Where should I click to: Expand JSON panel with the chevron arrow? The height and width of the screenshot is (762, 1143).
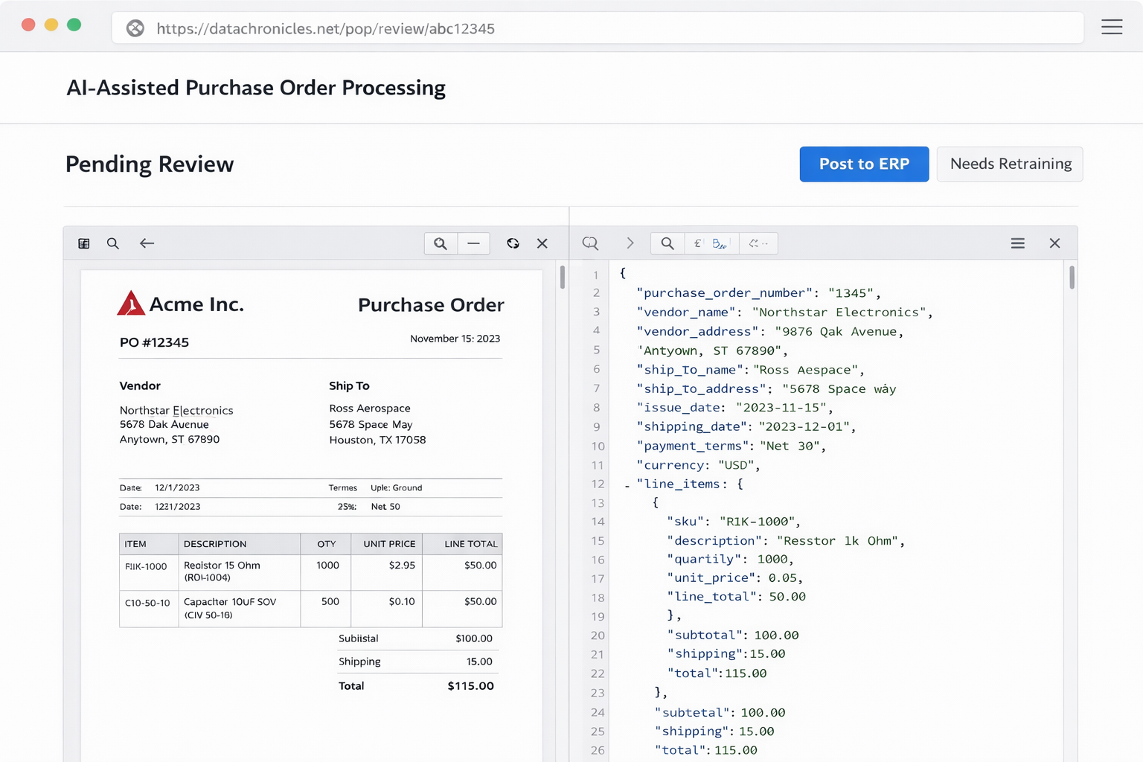[x=630, y=243]
